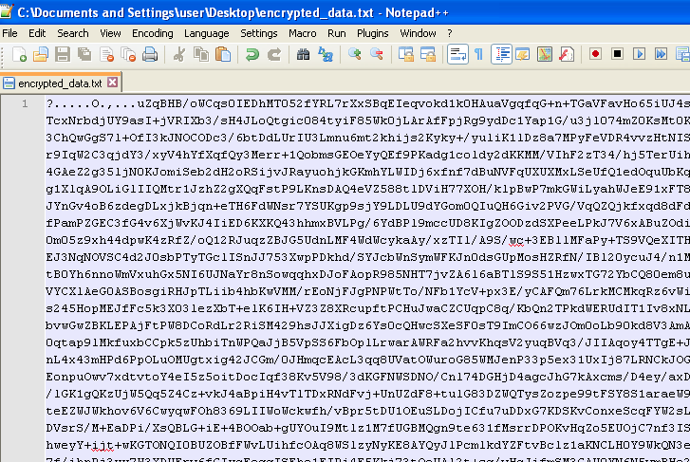Screen dimensions: 690x462
Task: Stop macro recording with square icon
Action: point(617,54)
